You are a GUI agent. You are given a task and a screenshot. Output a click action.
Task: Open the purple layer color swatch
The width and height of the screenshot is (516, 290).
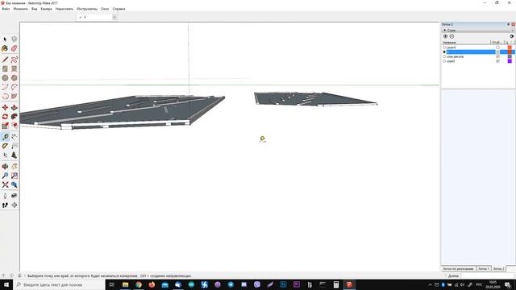pos(510,61)
